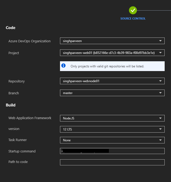Select the SOURCE CONTROL step label
The height and width of the screenshot is (182, 171).
pyautogui.click(x=133, y=18)
